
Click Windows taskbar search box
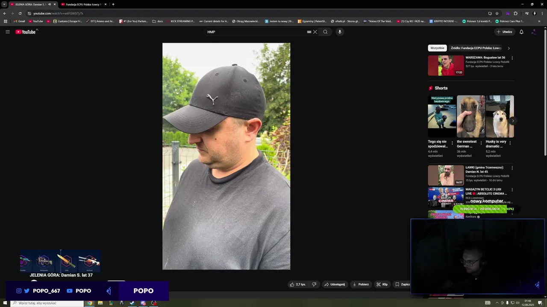46,303
